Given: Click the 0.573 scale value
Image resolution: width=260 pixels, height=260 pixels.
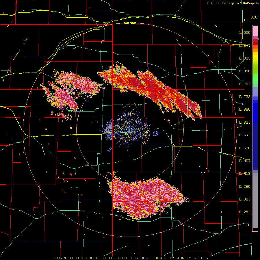Looking at the screenshot, I should 245,135.
